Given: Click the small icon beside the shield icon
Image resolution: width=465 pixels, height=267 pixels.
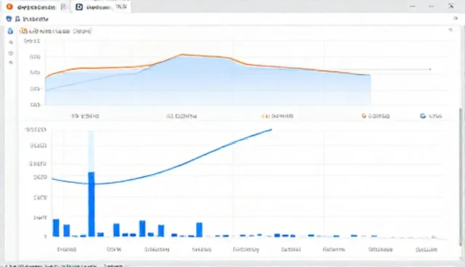Looking at the screenshot, I should (x=17, y=19).
